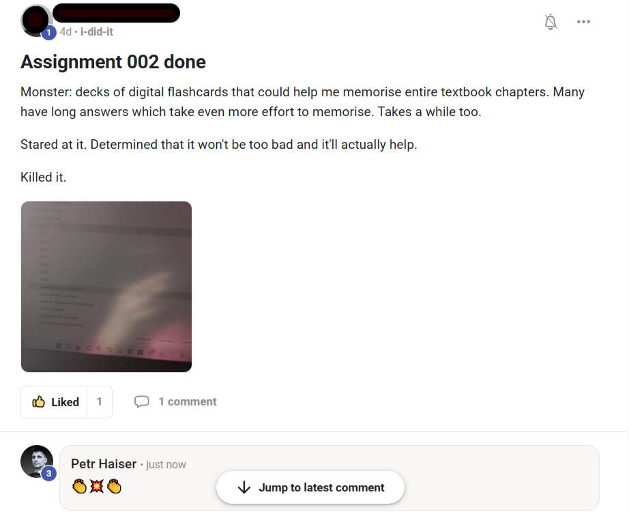This screenshot has width=629, height=516.
Task: Toggle post notifications with the bell icon
Action: coord(551,22)
